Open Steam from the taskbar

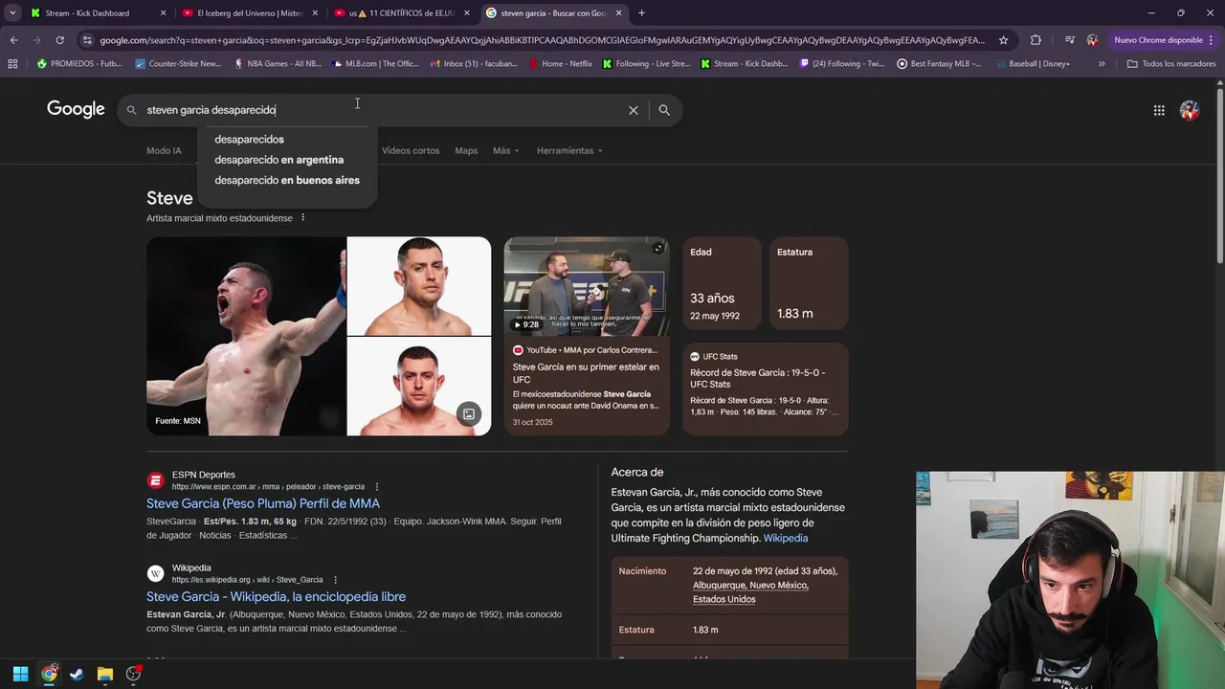77,674
